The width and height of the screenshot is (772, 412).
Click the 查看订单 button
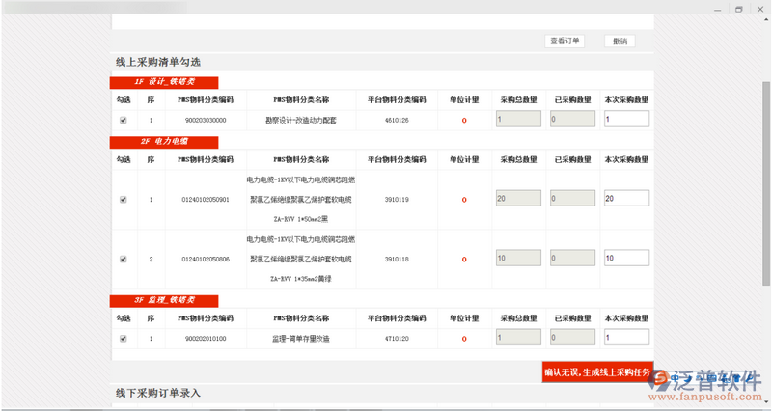tap(565, 41)
